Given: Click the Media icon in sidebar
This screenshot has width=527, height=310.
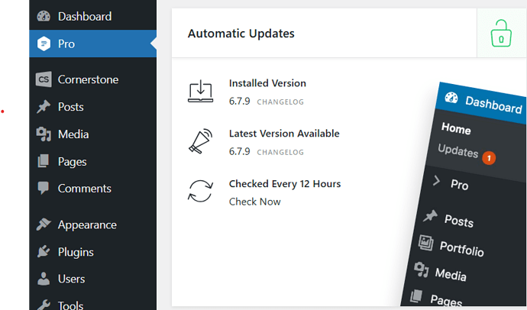Looking at the screenshot, I should click(x=44, y=134).
